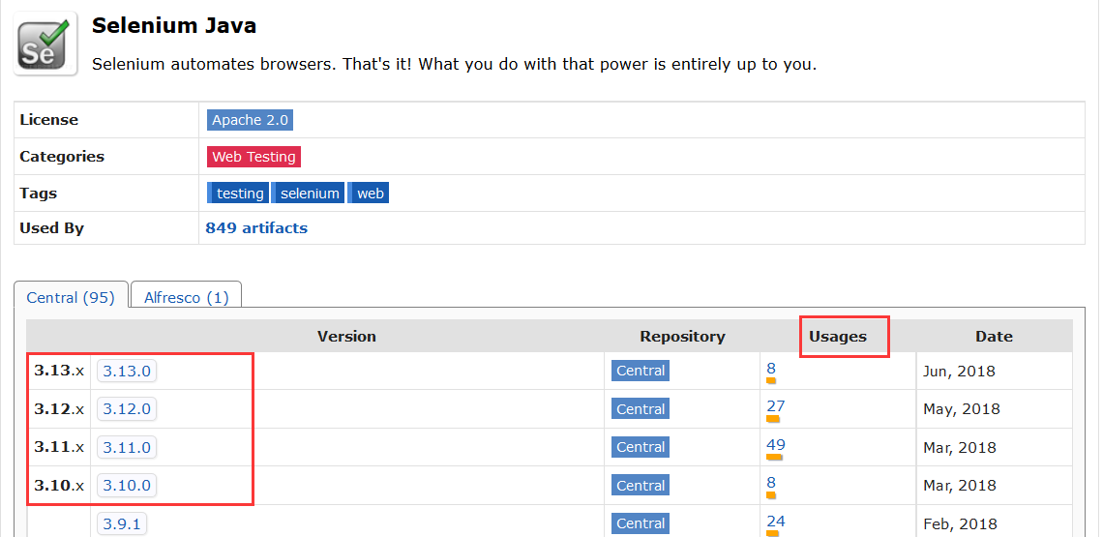Open usages count 8 for 3.10.0
The image size is (1103, 537).
(771, 482)
